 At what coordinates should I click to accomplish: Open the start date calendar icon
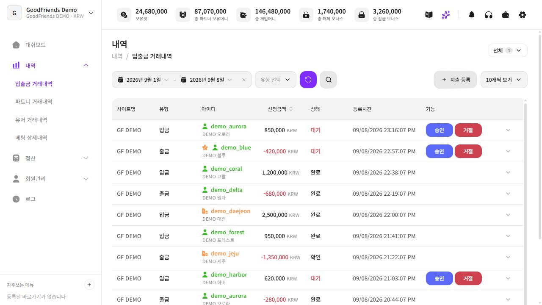[x=121, y=80]
